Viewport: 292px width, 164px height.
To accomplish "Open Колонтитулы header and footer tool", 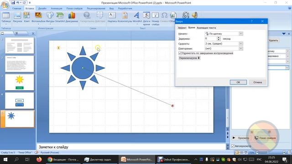I will pos(125,17).
